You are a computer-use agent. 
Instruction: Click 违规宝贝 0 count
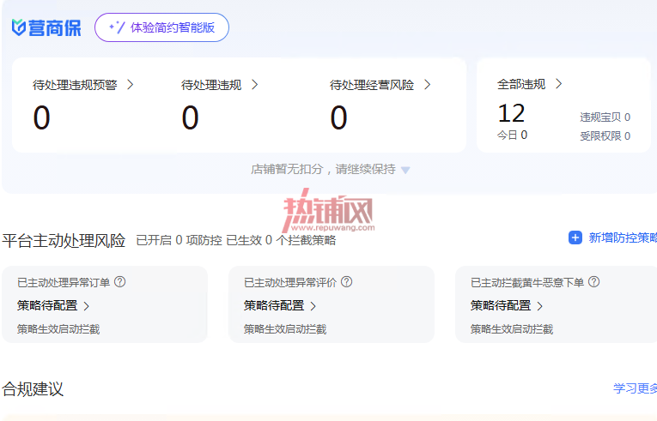[x=605, y=117]
